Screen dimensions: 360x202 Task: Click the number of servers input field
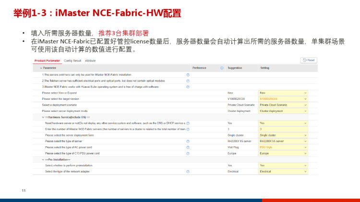[x=283, y=129]
